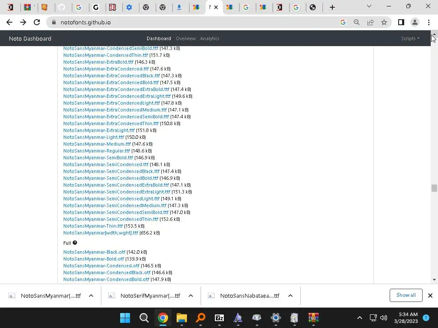Viewport: 438px width, 328px height.
Task: Click the Noto Dashboard brand title
Action: [30, 38]
